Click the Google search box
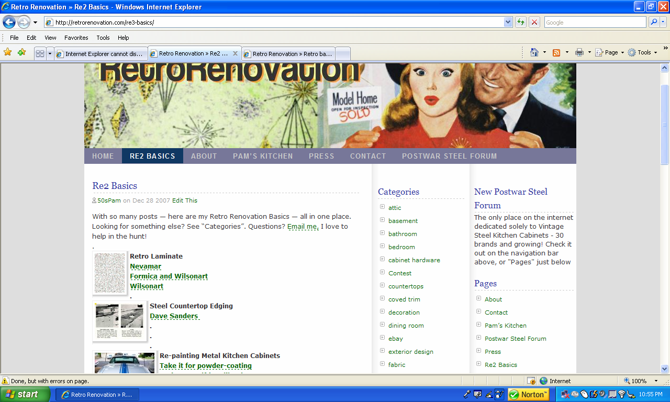 [x=595, y=22]
